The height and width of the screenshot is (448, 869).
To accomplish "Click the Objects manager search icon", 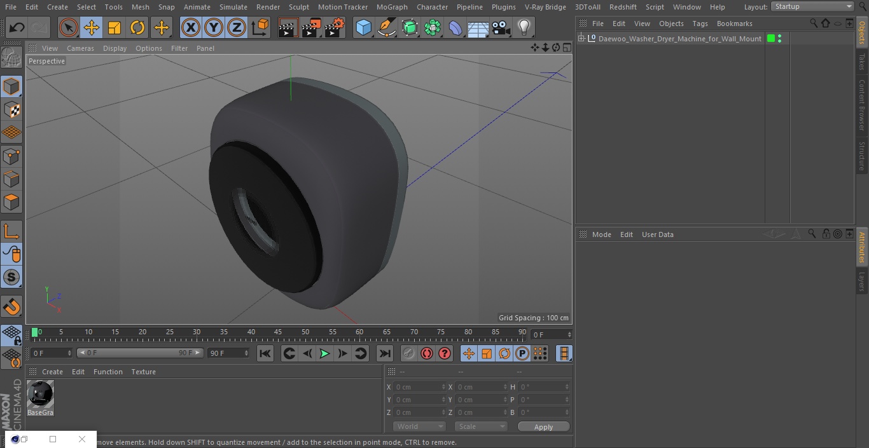I will pos(814,23).
